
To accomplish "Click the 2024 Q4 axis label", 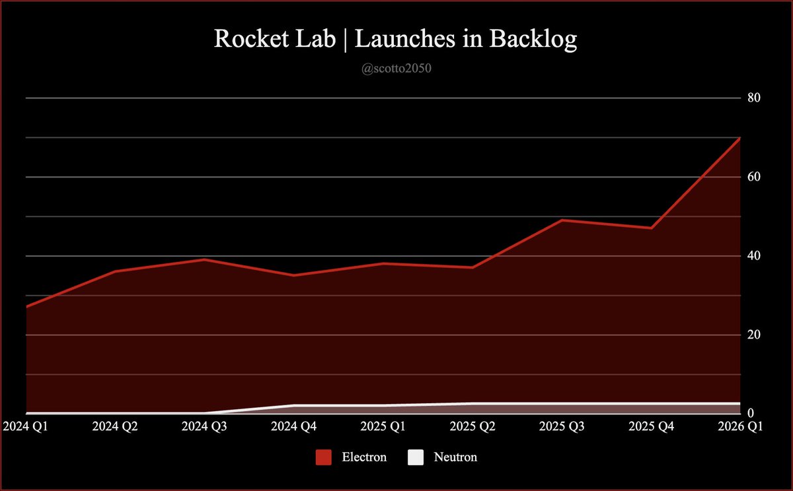I will point(293,426).
